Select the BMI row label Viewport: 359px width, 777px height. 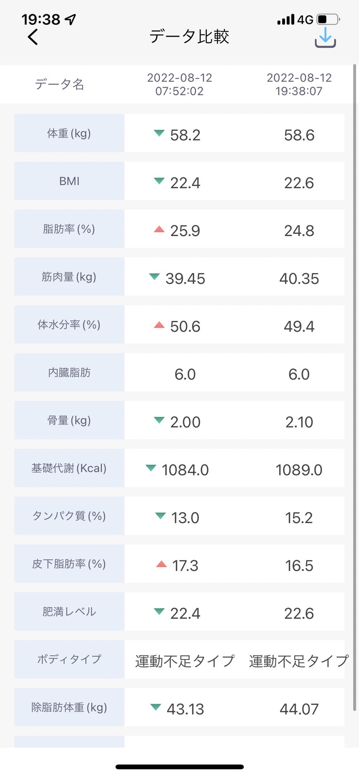click(69, 181)
